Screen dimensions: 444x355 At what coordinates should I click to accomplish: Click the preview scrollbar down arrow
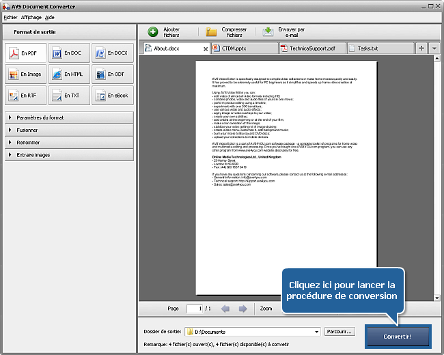point(437,298)
